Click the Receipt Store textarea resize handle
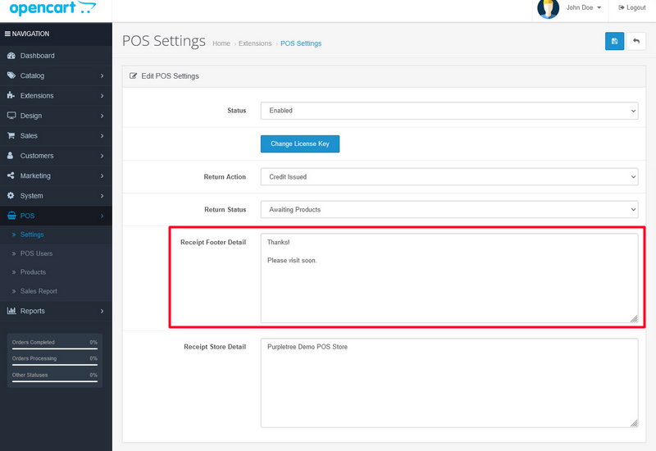656x451 pixels. click(634, 423)
